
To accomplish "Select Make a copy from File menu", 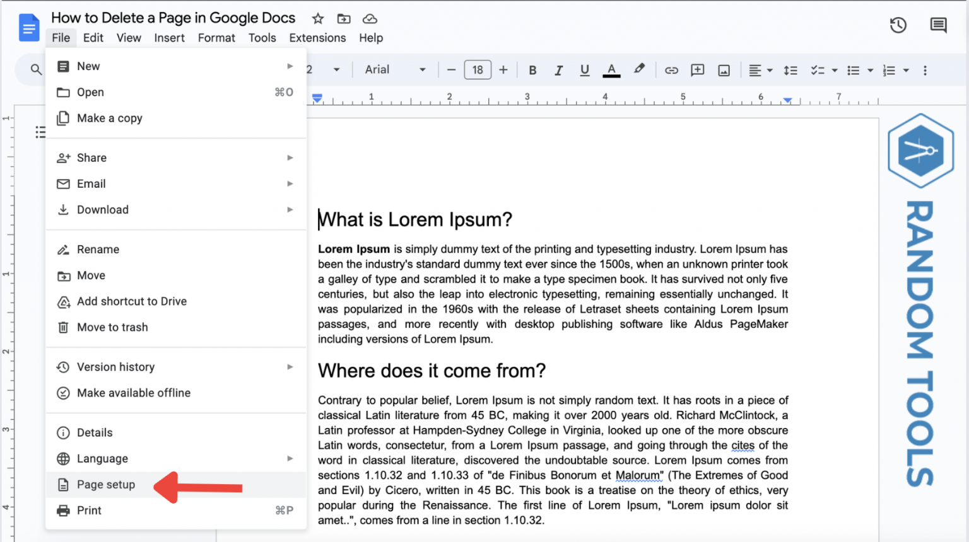I will pos(109,118).
